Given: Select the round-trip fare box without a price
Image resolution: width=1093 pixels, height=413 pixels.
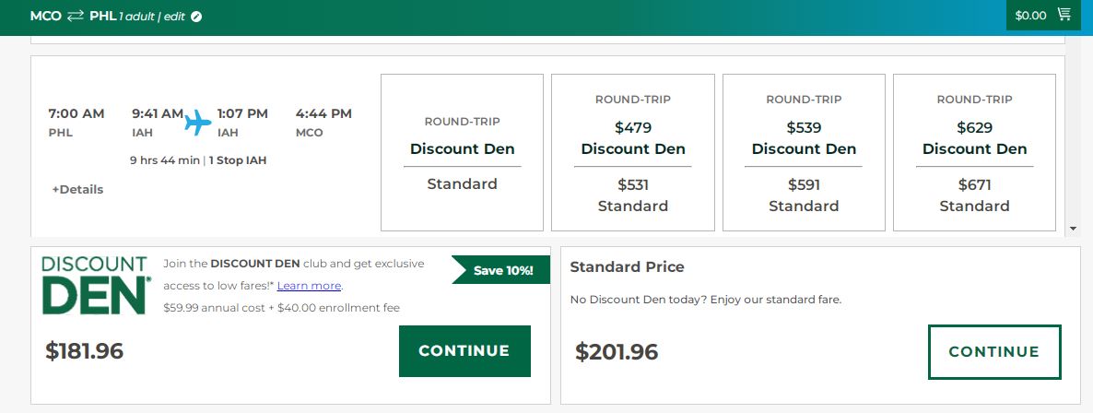Looking at the screenshot, I should pyautogui.click(x=462, y=152).
